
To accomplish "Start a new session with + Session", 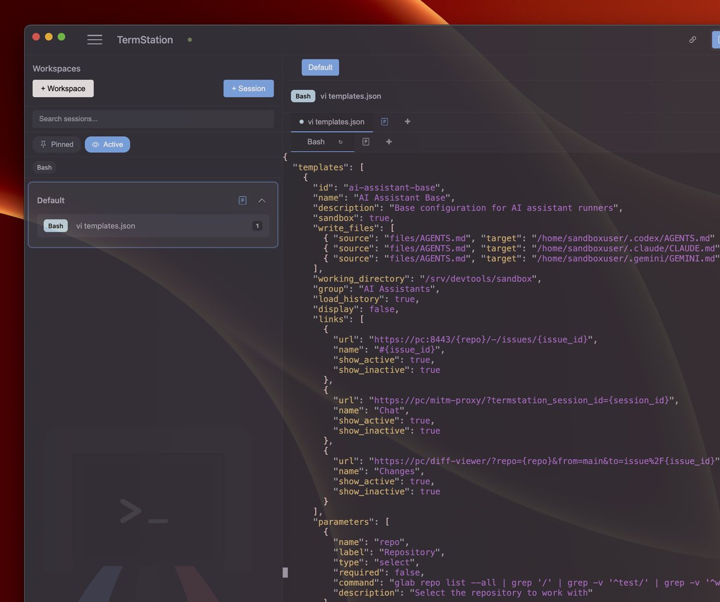I will [x=248, y=88].
